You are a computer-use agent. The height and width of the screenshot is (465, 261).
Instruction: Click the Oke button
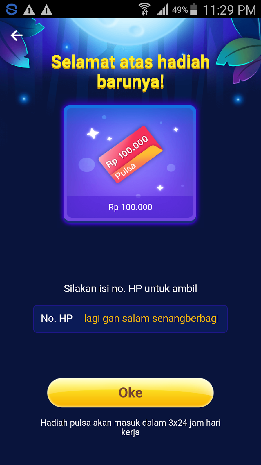[130, 393]
